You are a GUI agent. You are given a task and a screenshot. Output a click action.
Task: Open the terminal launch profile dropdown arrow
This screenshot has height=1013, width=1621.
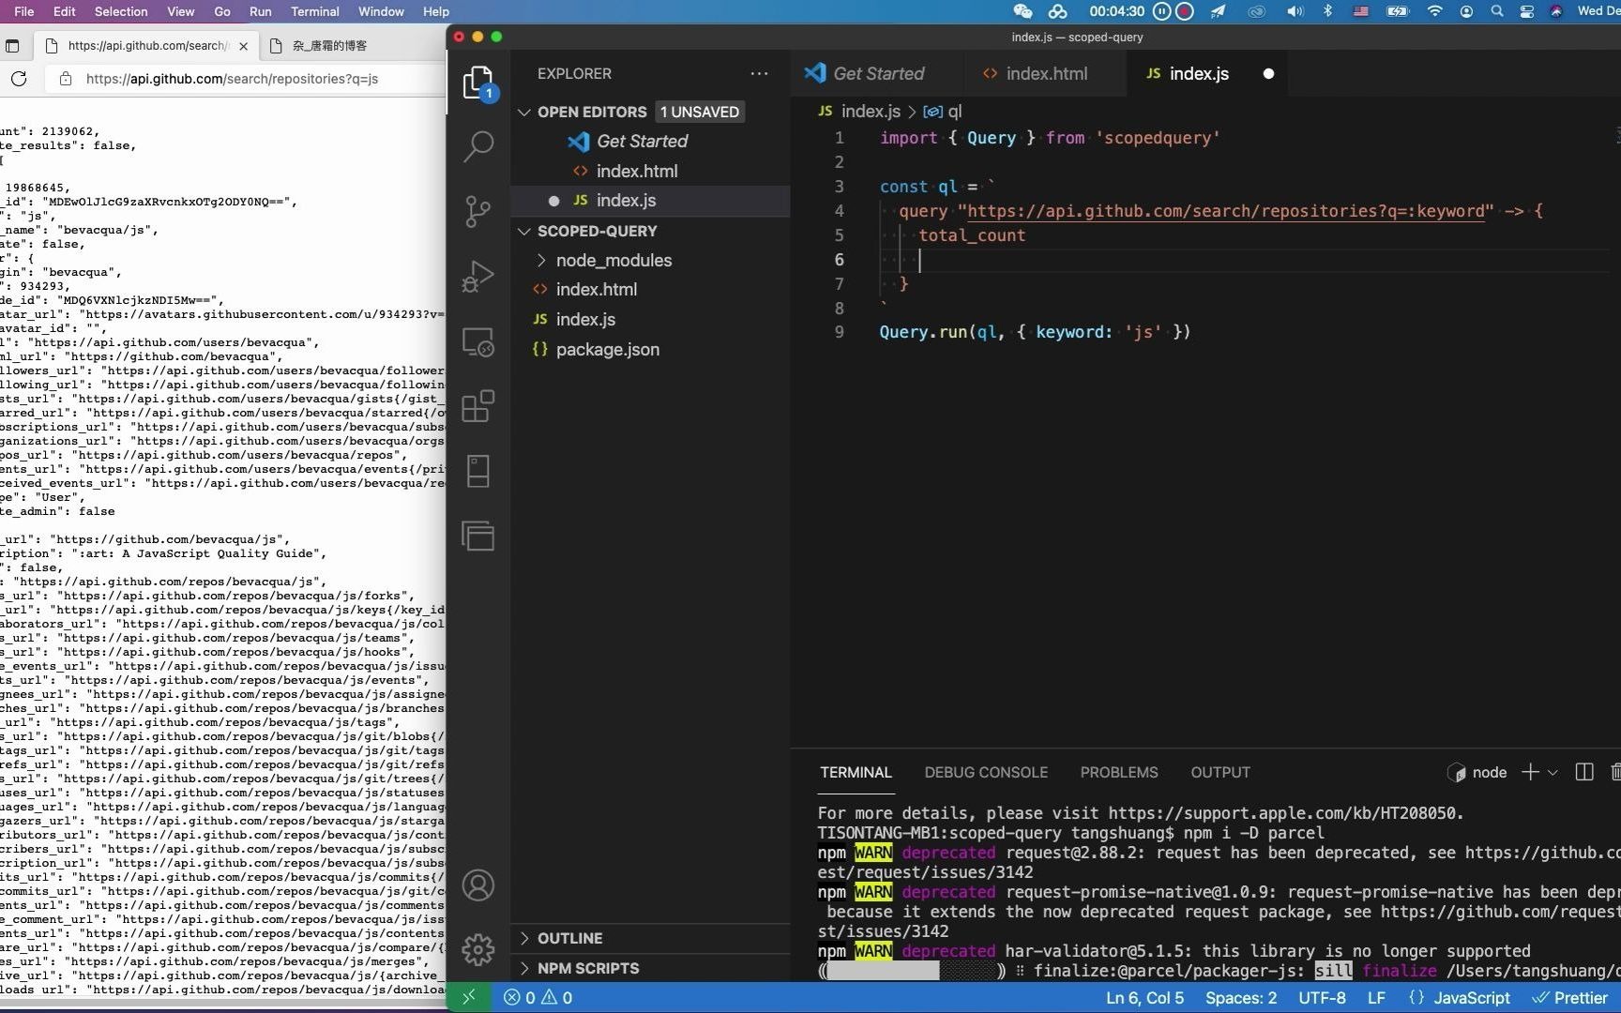point(1553,772)
